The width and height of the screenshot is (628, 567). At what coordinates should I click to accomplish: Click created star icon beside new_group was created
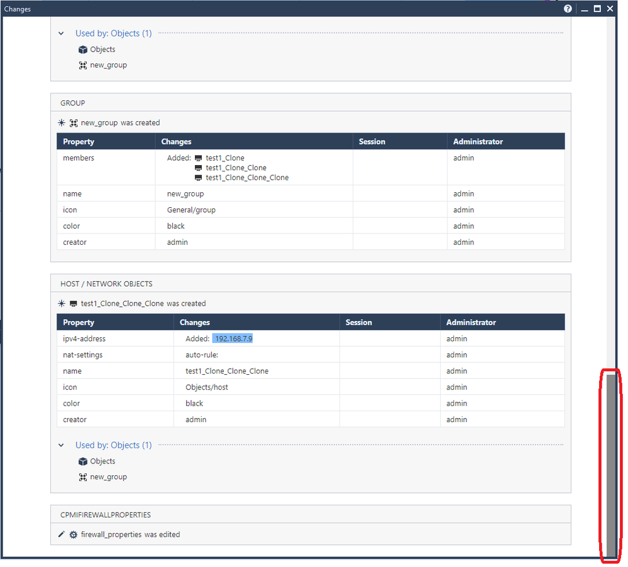coord(61,123)
